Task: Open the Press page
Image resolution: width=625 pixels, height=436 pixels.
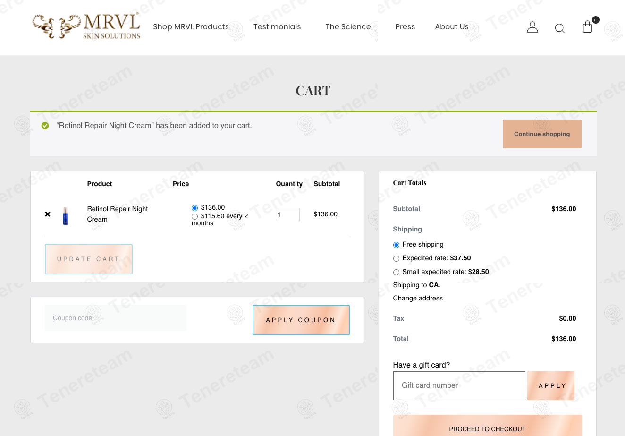Action: pos(405,27)
